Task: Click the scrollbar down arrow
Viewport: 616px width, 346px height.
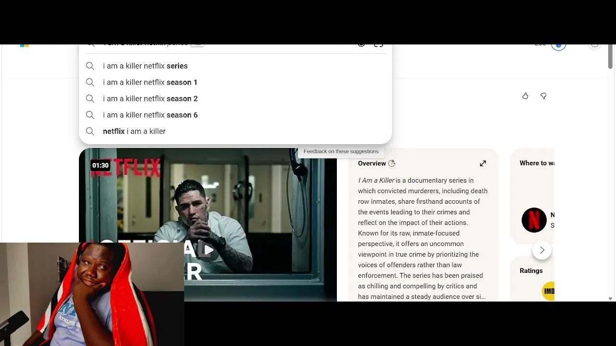Action: tap(610, 298)
